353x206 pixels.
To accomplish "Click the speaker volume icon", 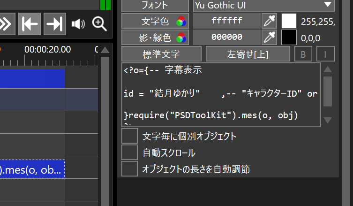I will (x=78, y=24).
